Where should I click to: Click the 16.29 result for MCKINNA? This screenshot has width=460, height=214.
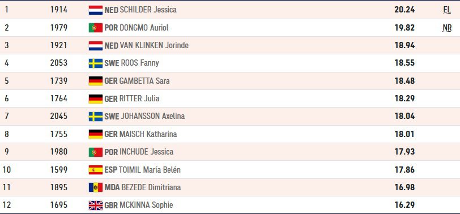click(404, 205)
